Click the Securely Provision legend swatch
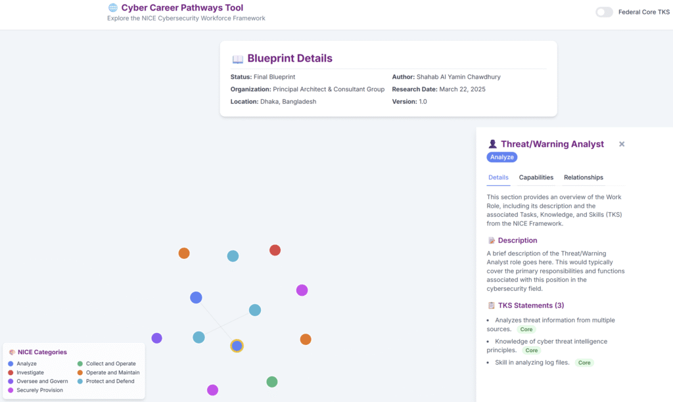This screenshot has height=402, width=673. click(11, 390)
